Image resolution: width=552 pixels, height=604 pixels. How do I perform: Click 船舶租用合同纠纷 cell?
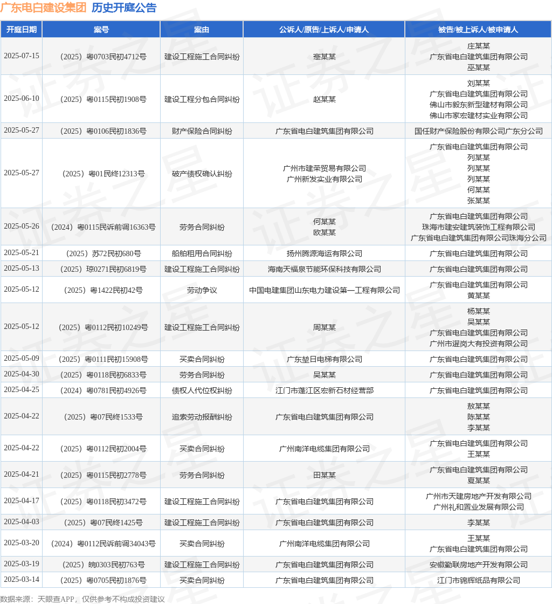202,254
